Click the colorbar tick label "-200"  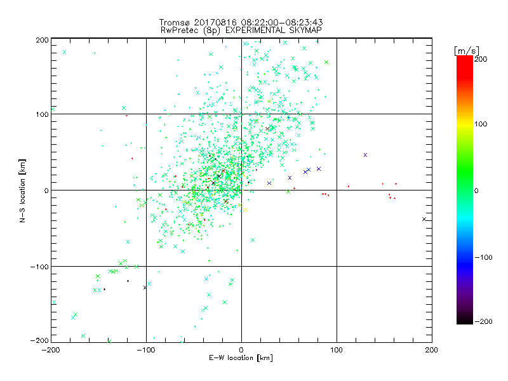483,321
